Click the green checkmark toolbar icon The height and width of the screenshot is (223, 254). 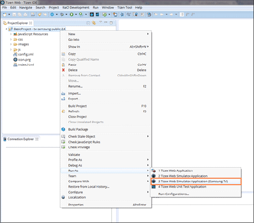coord(104,14)
